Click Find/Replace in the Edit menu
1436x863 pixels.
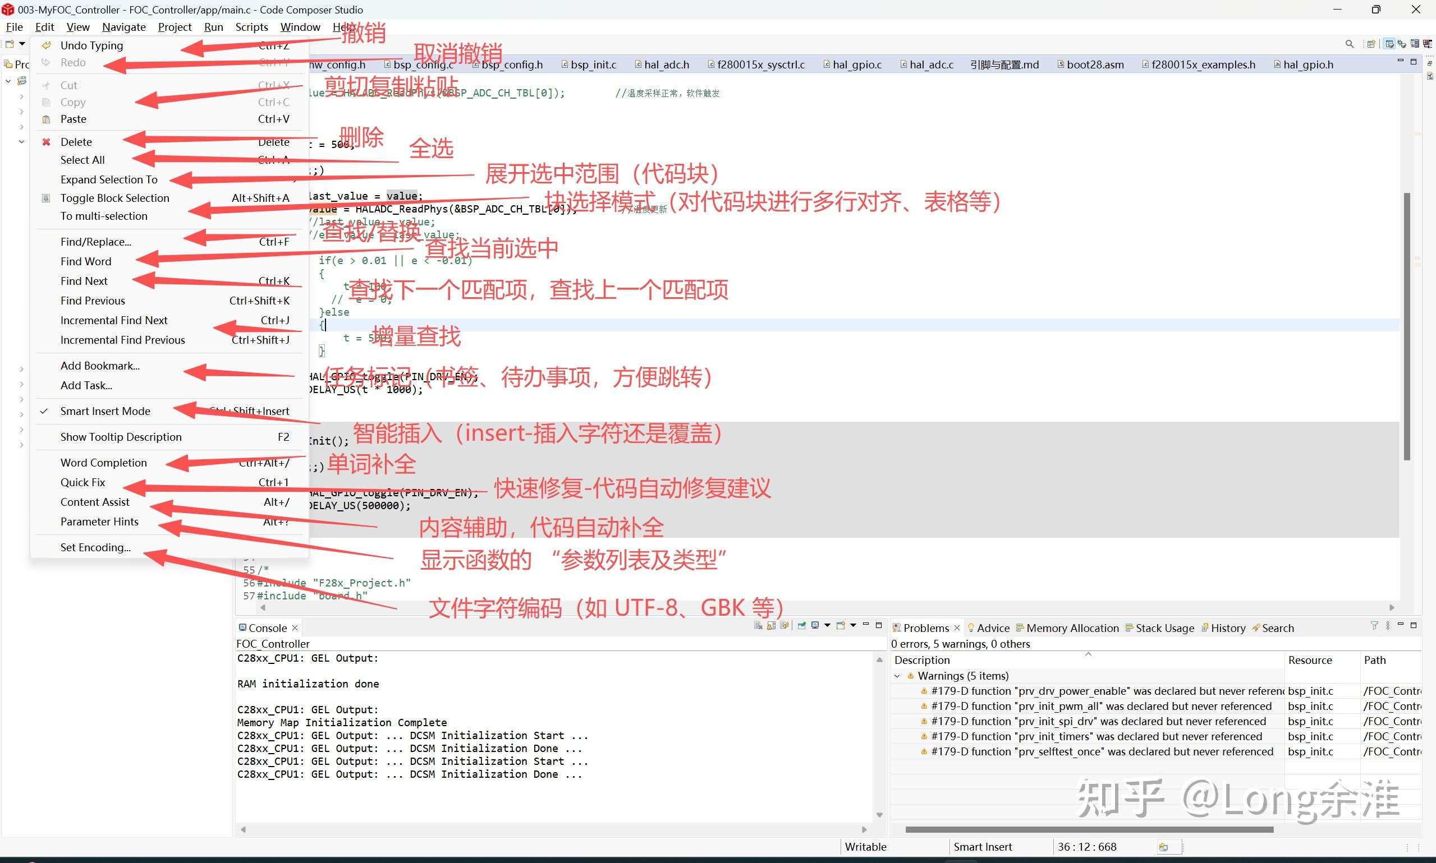(x=95, y=241)
